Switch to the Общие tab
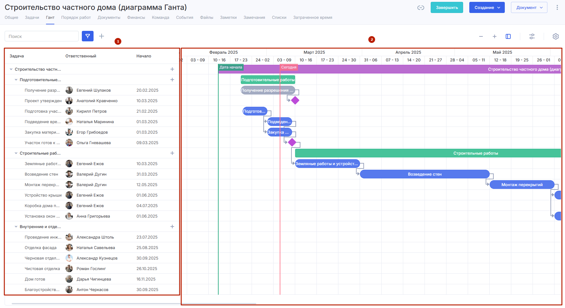Screen dimensions: 565x308 [x=11, y=17]
